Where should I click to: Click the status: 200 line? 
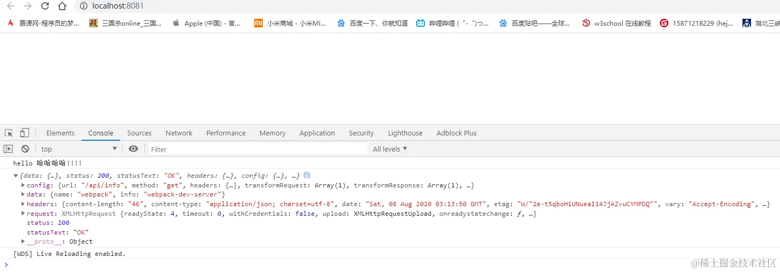click(48, 223)
